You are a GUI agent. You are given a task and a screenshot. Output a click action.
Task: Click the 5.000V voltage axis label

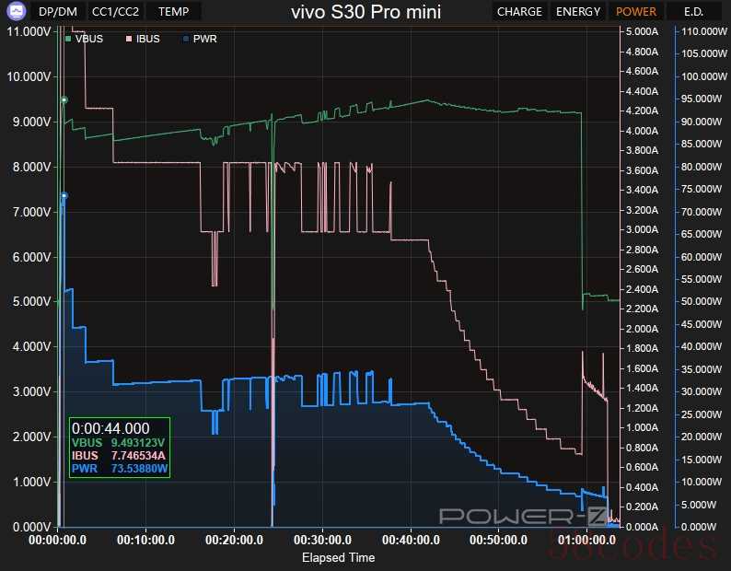(31, 301)
